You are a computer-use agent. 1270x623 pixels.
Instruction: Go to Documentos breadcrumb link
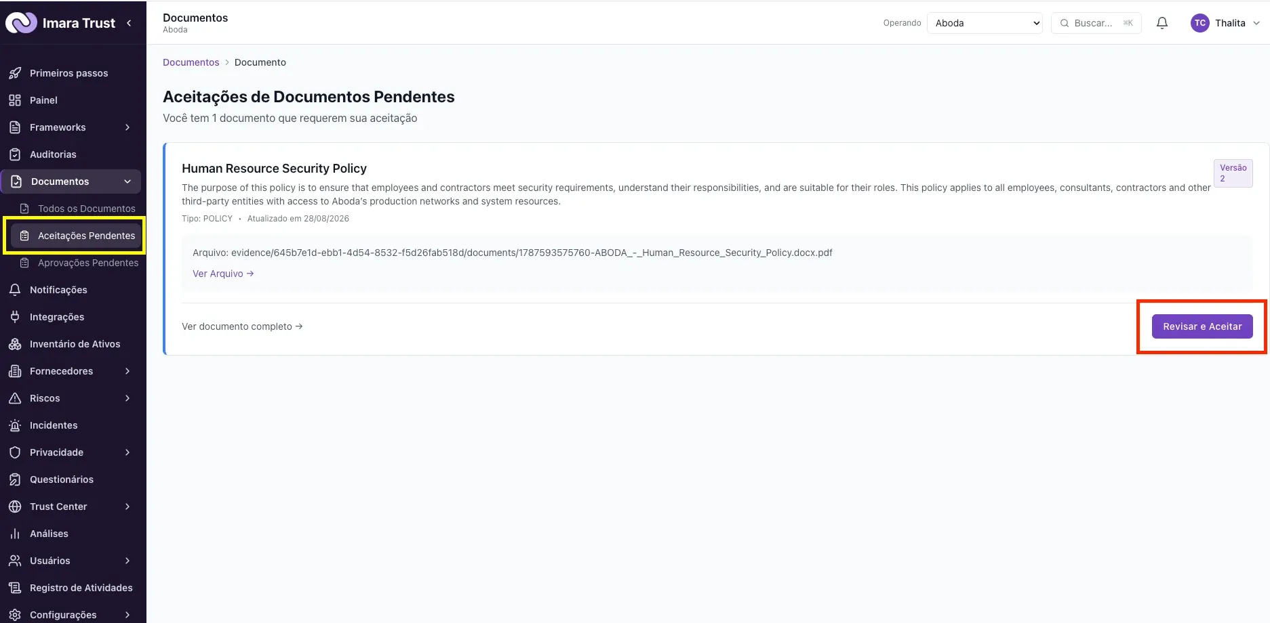coord(191,62)
